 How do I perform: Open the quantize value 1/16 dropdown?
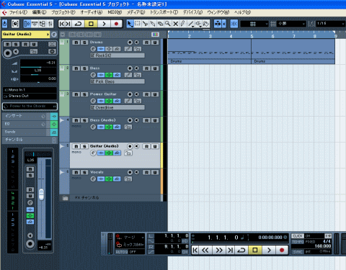(330, 24)
